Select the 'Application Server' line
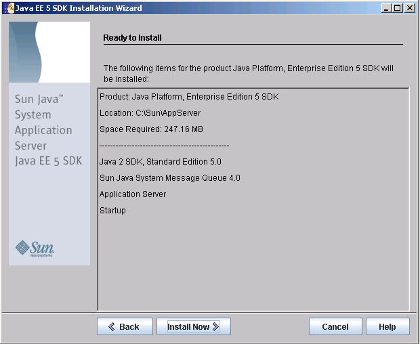Screen dimensions: 420x344 click(133, 194)
